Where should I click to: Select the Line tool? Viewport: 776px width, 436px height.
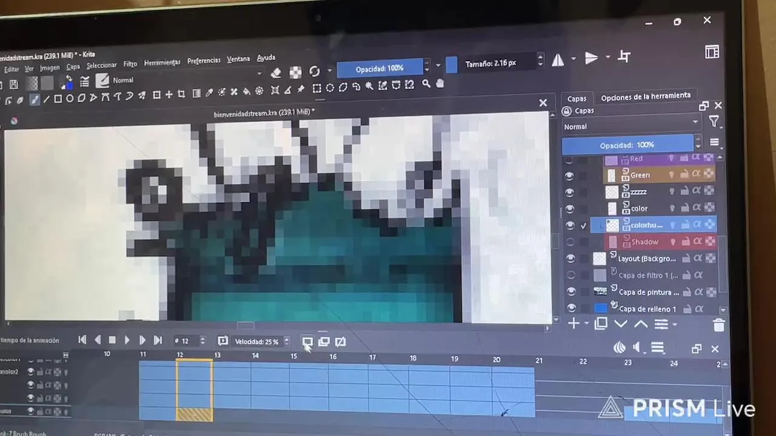(x=47, y=99)
